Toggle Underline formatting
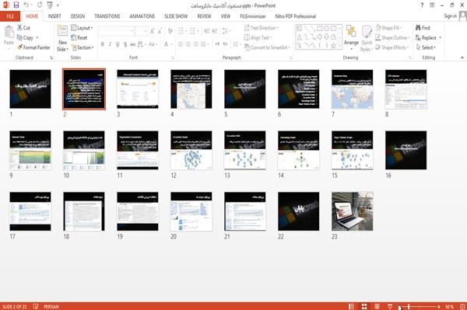 coord(118,44)
